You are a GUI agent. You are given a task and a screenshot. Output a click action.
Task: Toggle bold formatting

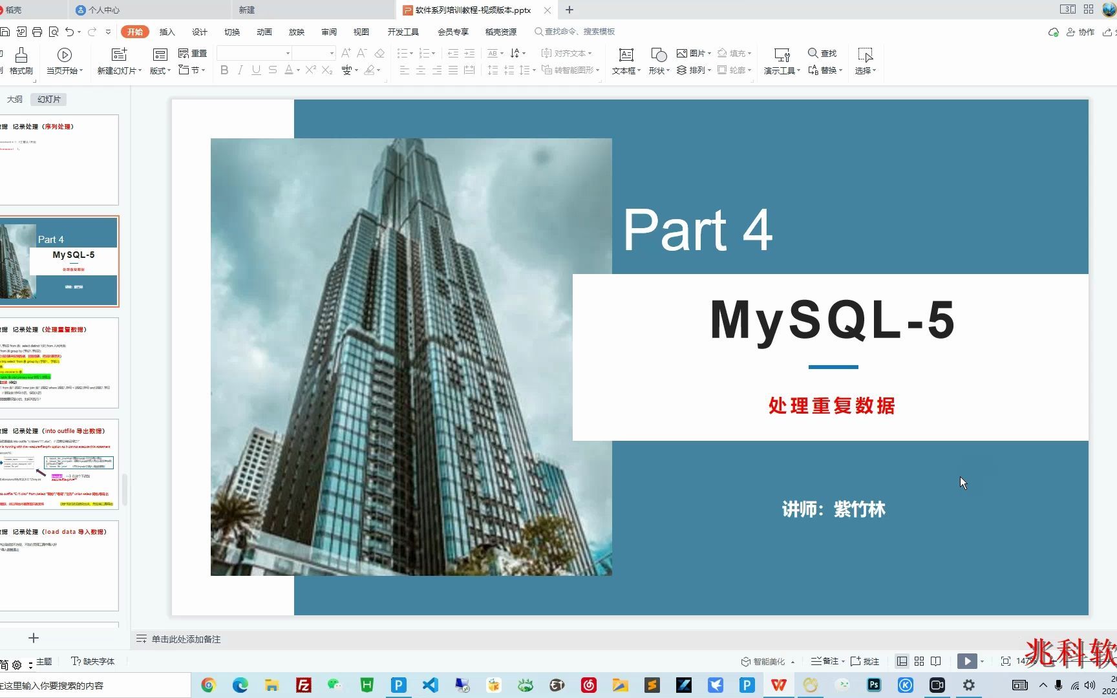224,70
